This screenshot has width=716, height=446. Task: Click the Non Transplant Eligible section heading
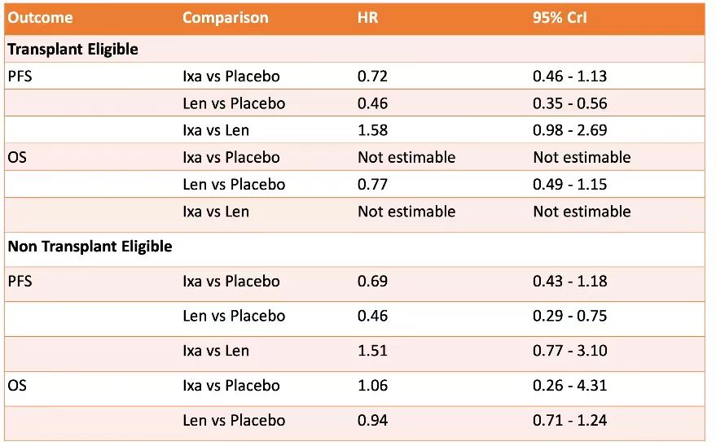tap(90, 247)
